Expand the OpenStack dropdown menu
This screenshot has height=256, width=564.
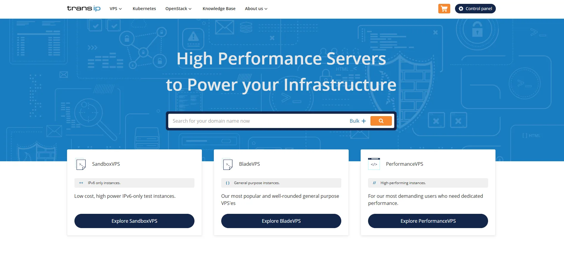[178, 9]
